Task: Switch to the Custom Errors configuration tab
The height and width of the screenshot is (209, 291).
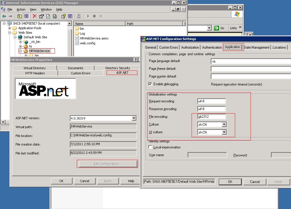Action: coord(168,47)
